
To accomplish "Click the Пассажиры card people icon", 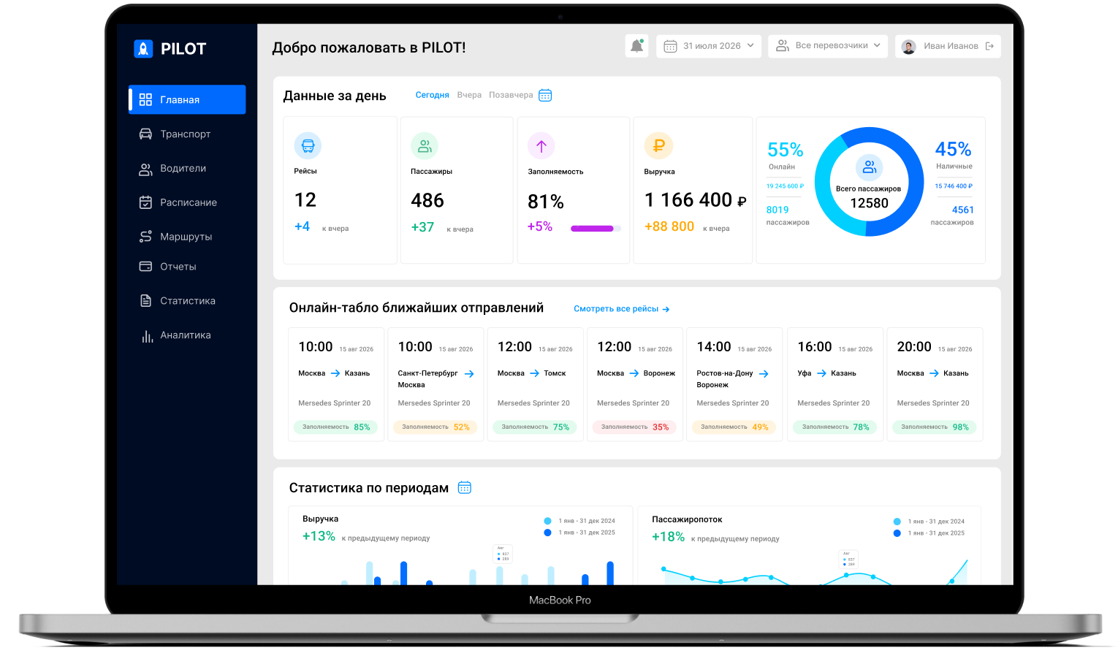I will coord(425,146).
